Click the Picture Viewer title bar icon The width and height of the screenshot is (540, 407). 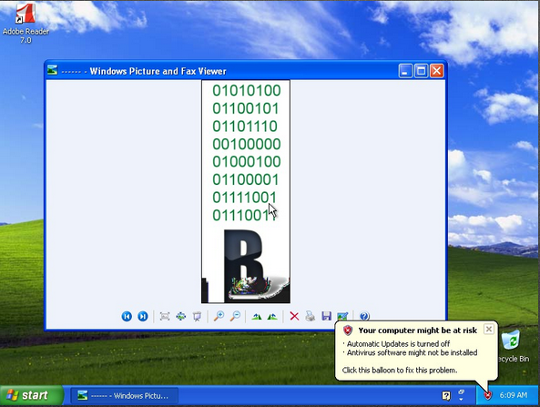tap(52, 70)
